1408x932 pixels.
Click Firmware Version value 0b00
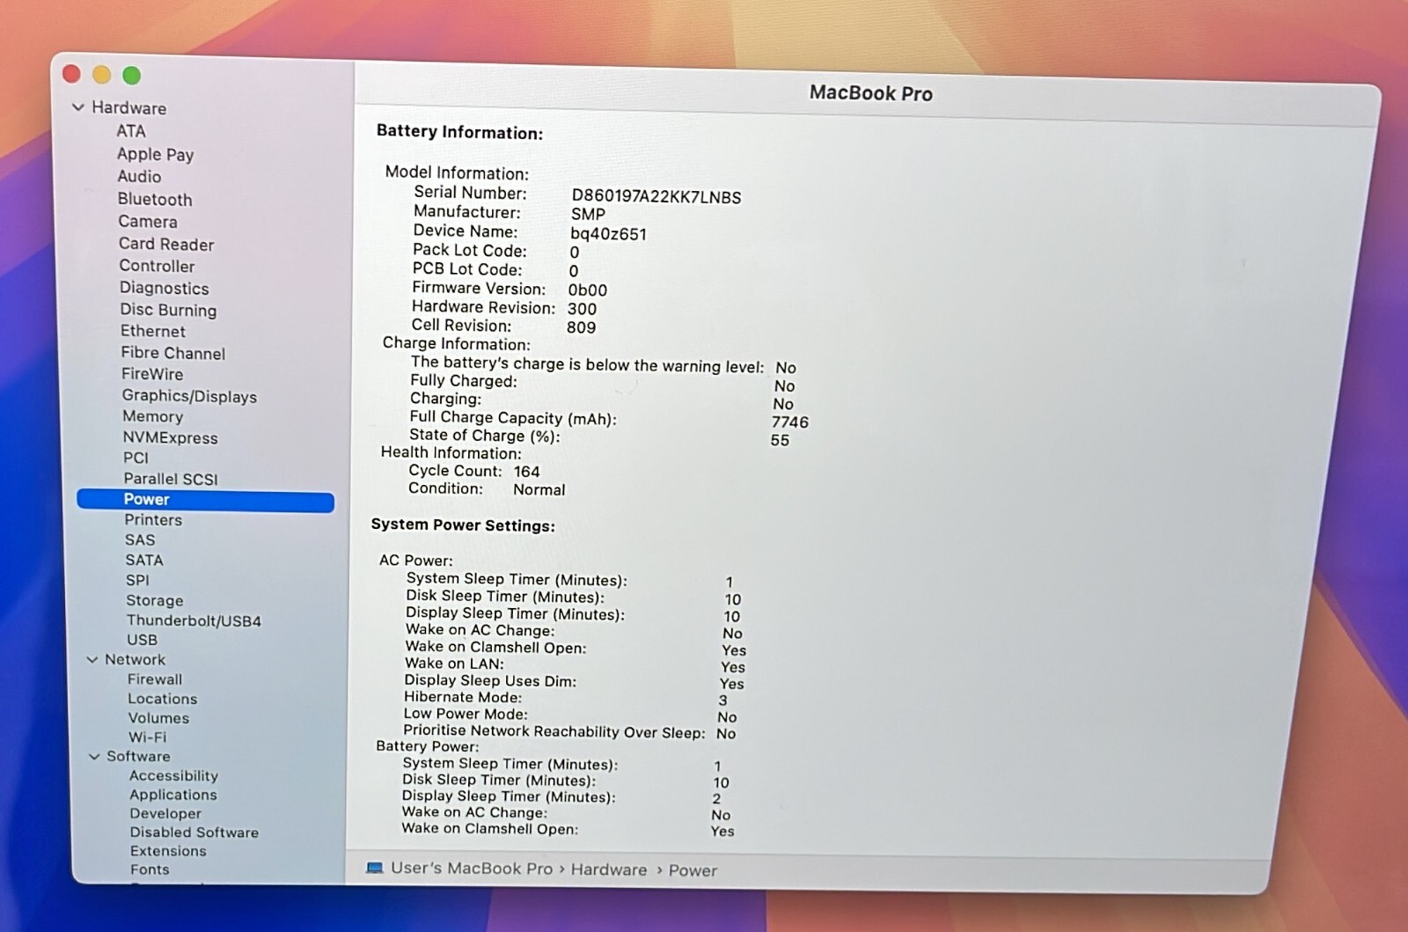[x=588, y=290]
